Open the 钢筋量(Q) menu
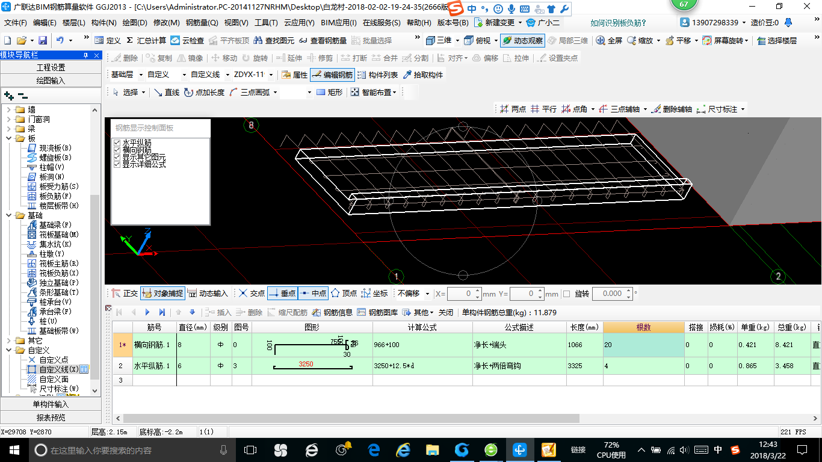Screen dimensions: 822x462 point(202,23)
